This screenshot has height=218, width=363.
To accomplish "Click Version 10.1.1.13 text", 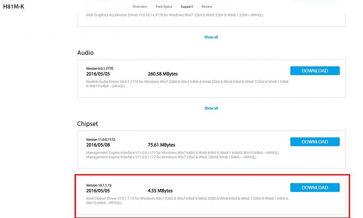I will pyautogui.click(x=99, y=186).
